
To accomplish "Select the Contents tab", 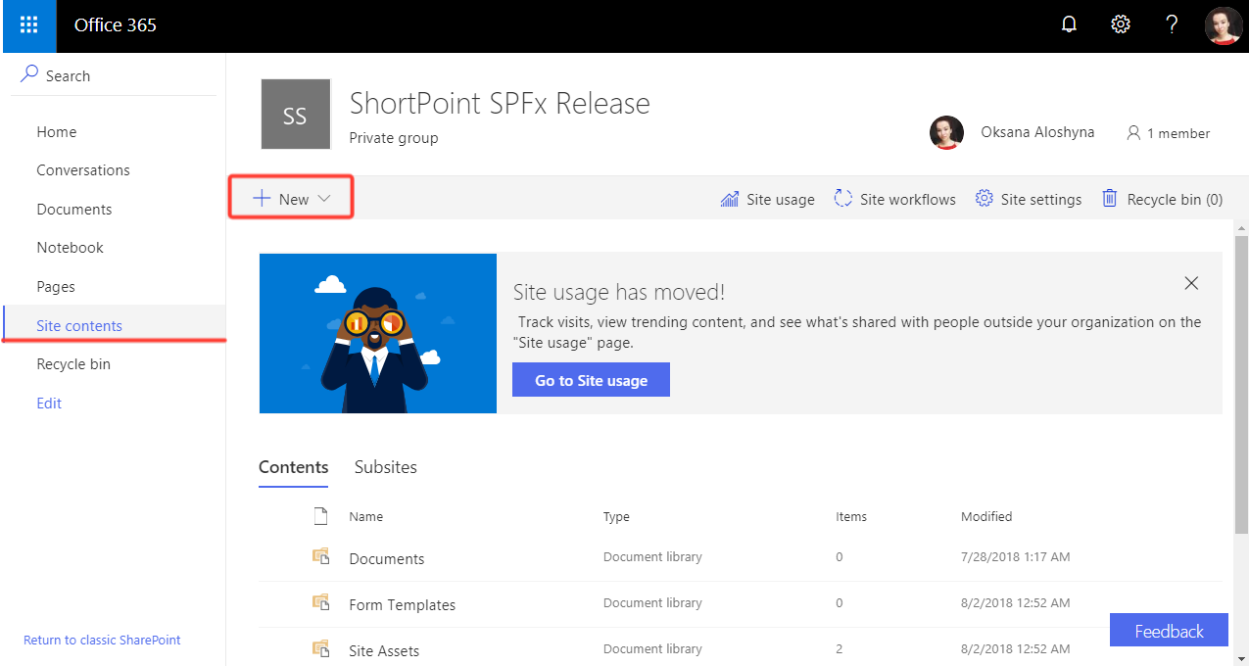I will (x=293, y=467).
